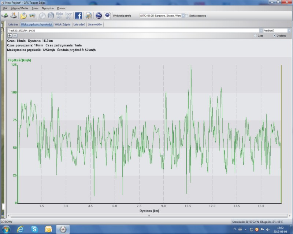293x234 pixels.
Task: Export track as KMZ file
Action: point(107,16)
